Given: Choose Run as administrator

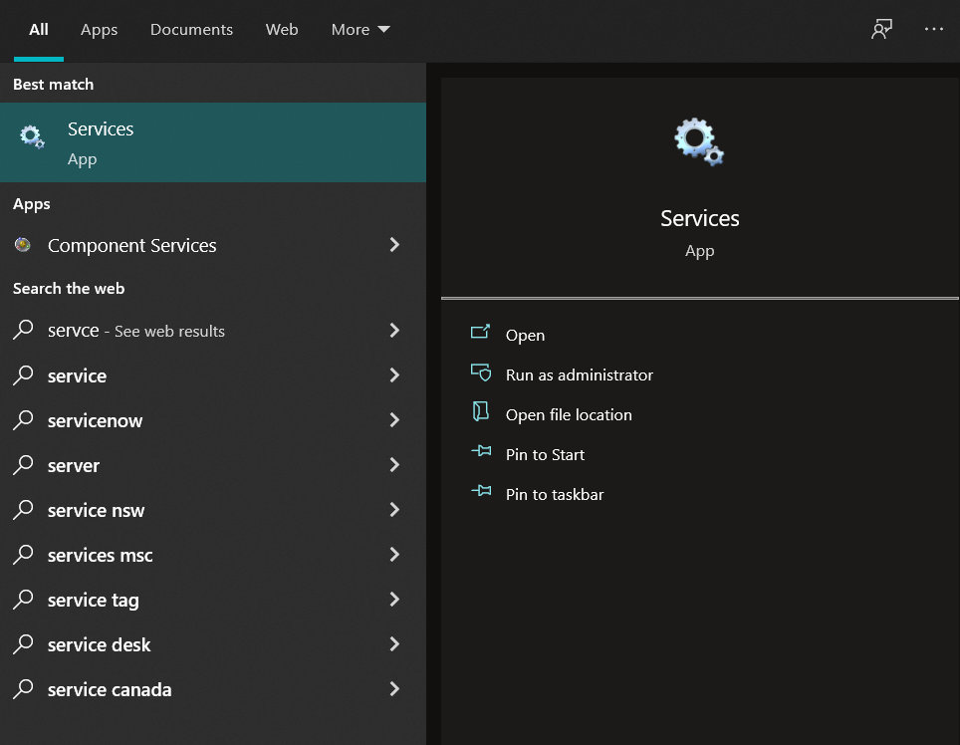Looking at the screenshot, I should 580,375.
